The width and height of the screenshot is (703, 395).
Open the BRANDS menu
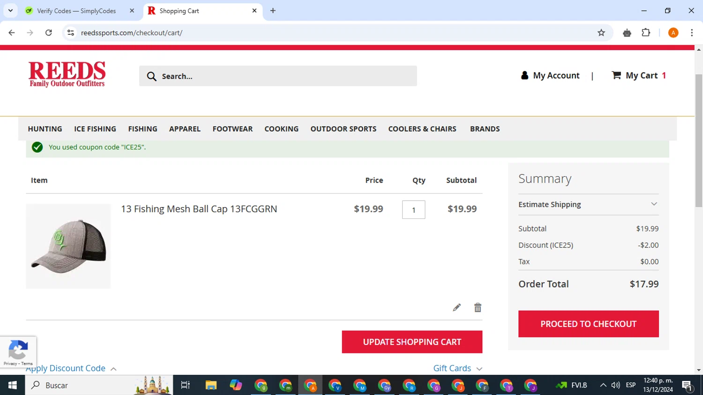coord(485,129)
